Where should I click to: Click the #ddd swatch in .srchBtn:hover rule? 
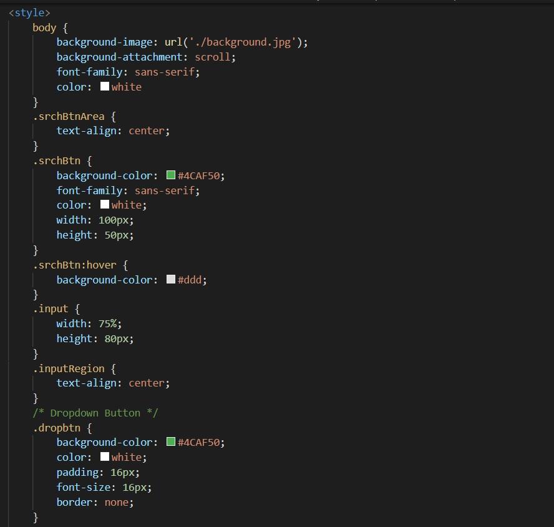click(x=171, y=279)
